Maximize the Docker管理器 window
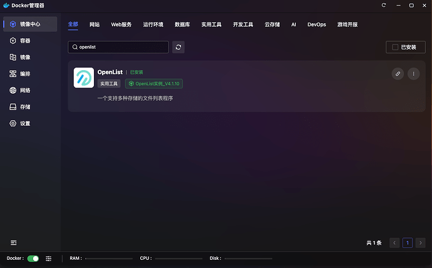The image size is (432, 268). [411, 6]
